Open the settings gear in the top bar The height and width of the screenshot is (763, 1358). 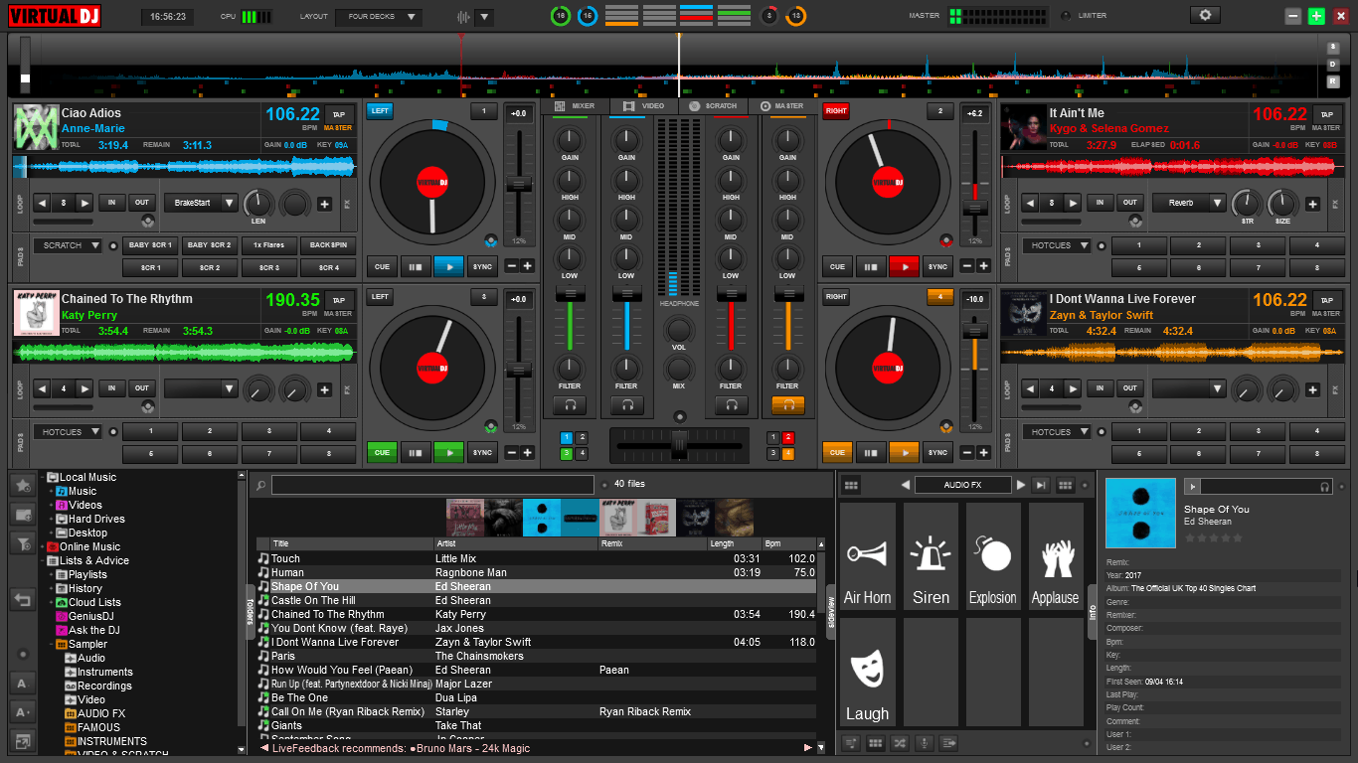1204,15
